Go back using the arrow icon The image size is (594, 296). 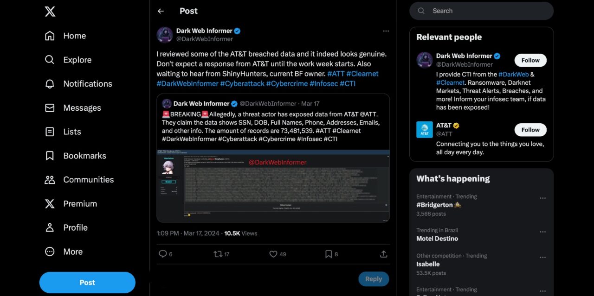pos(161,11)
